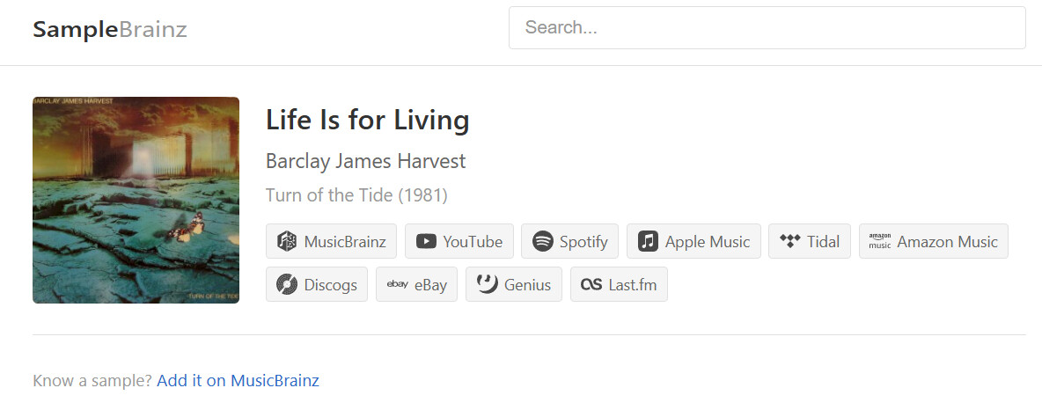Click the YouTube play icon
The width and height of the screenshot is (1042, 410).
pyautogui.click(x=426, y=242)
